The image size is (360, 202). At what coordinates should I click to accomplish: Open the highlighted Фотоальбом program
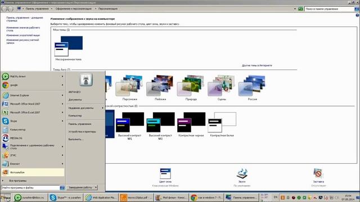(33, 172)
